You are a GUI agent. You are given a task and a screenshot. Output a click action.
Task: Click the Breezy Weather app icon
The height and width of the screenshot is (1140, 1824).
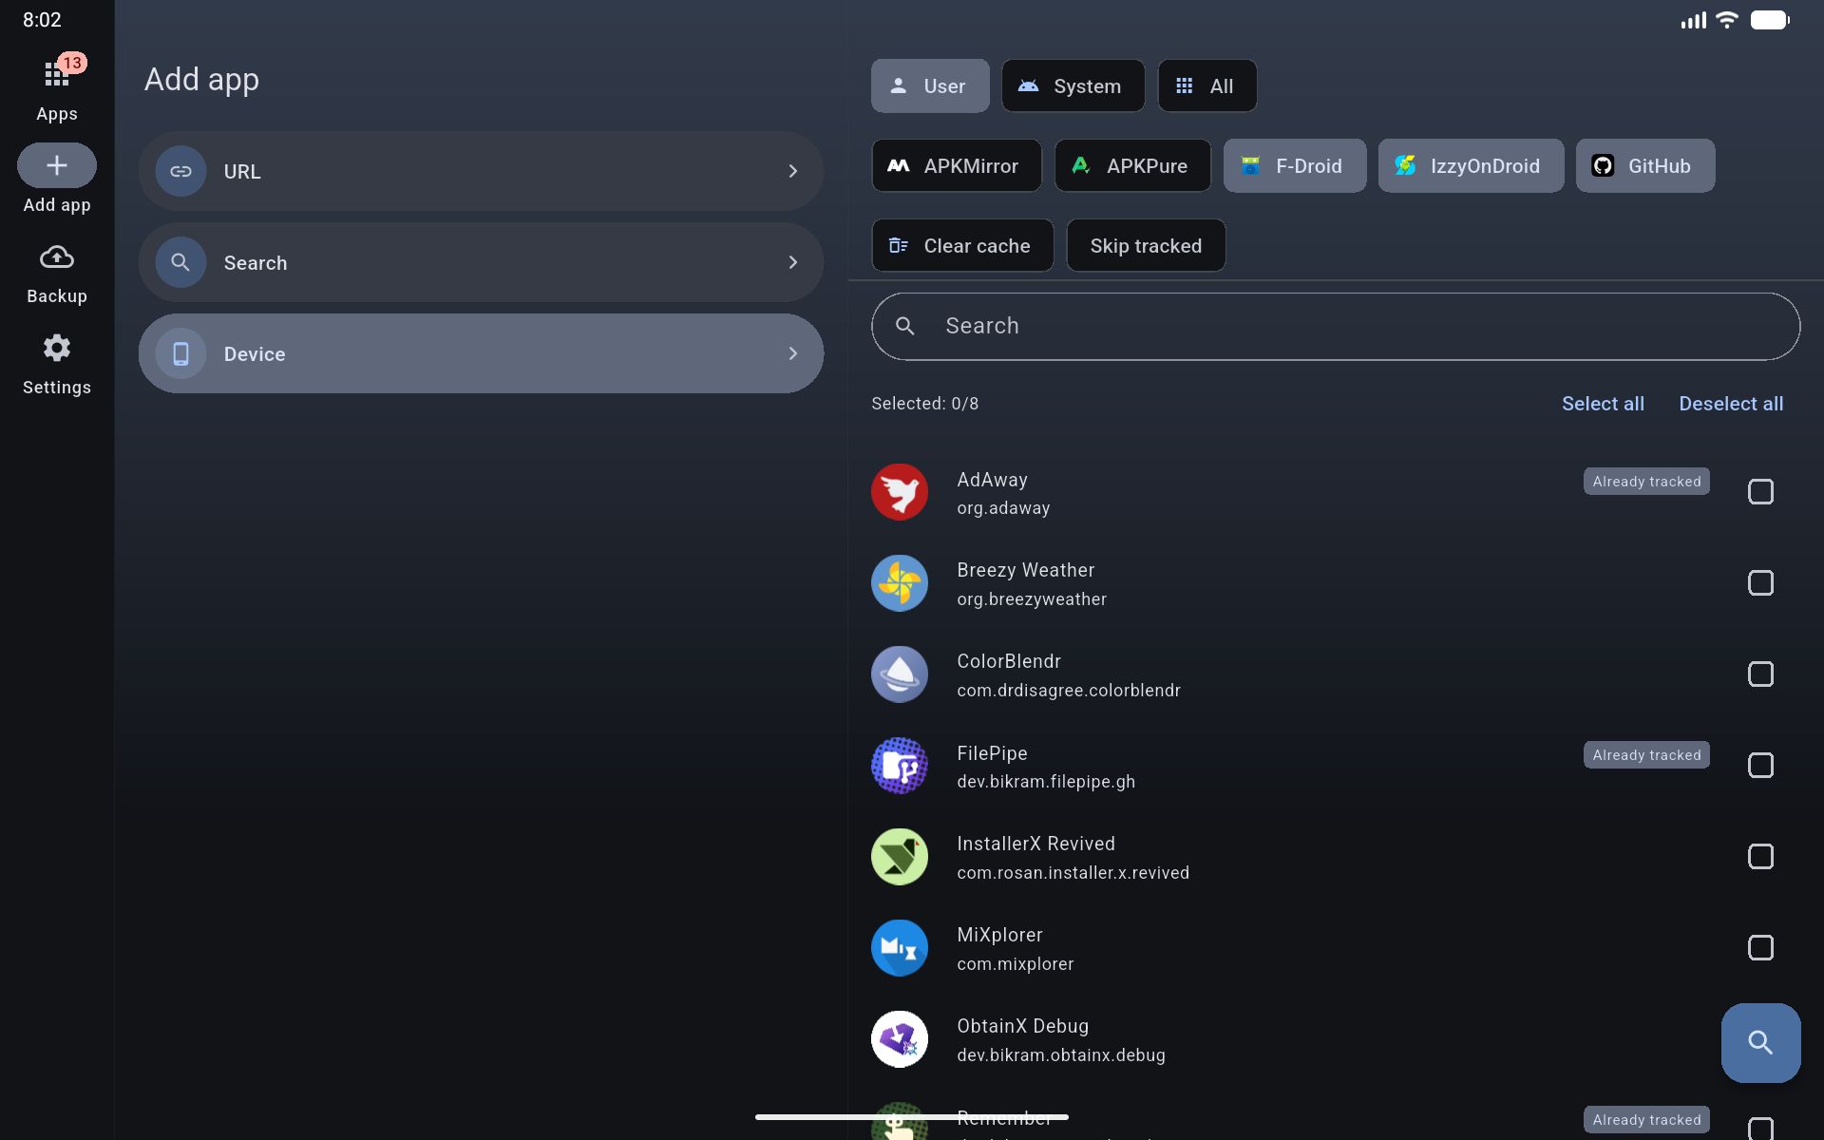[900, 583]
